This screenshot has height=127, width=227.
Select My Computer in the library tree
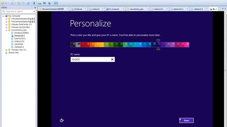(14, 16)
